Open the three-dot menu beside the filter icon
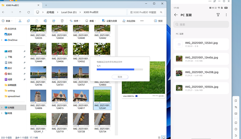 pyautogui.click(x=226, y=15)
